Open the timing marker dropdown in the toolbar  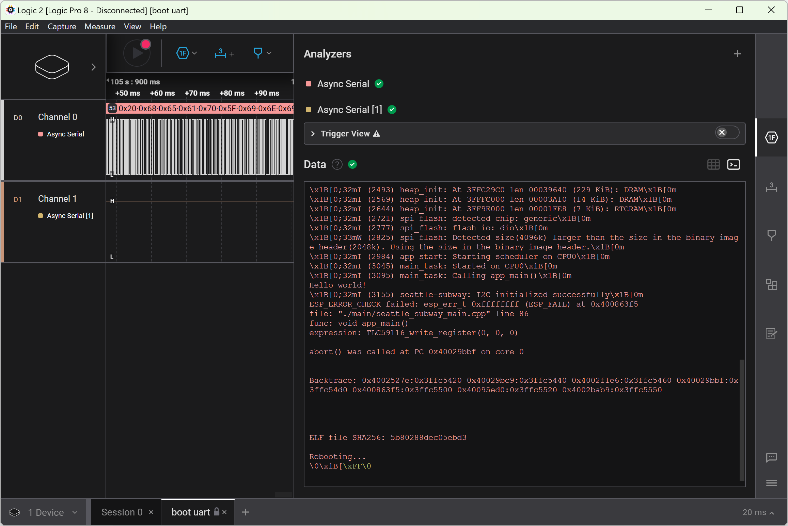click(262, 53)
